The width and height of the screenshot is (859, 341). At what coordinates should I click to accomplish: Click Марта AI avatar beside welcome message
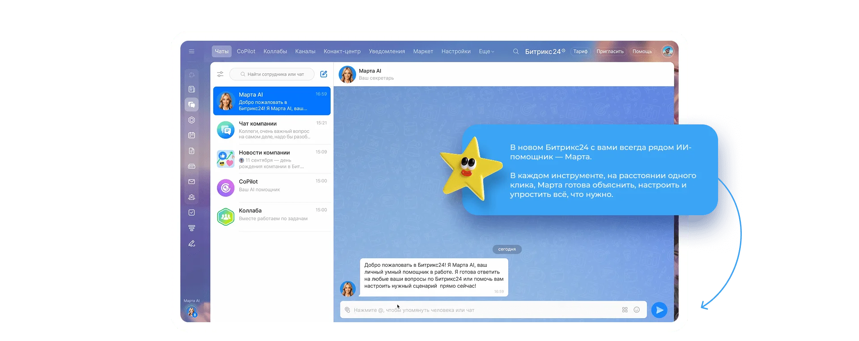(348, 289)
